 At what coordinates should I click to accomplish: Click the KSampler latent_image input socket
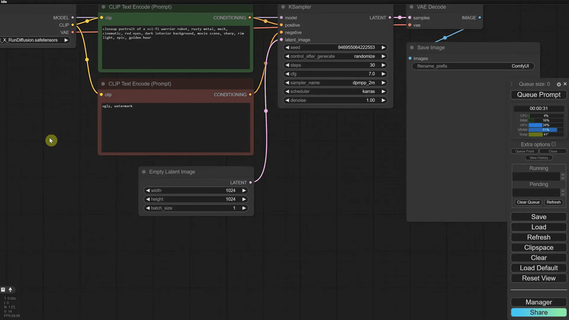(x=281, y=40)
